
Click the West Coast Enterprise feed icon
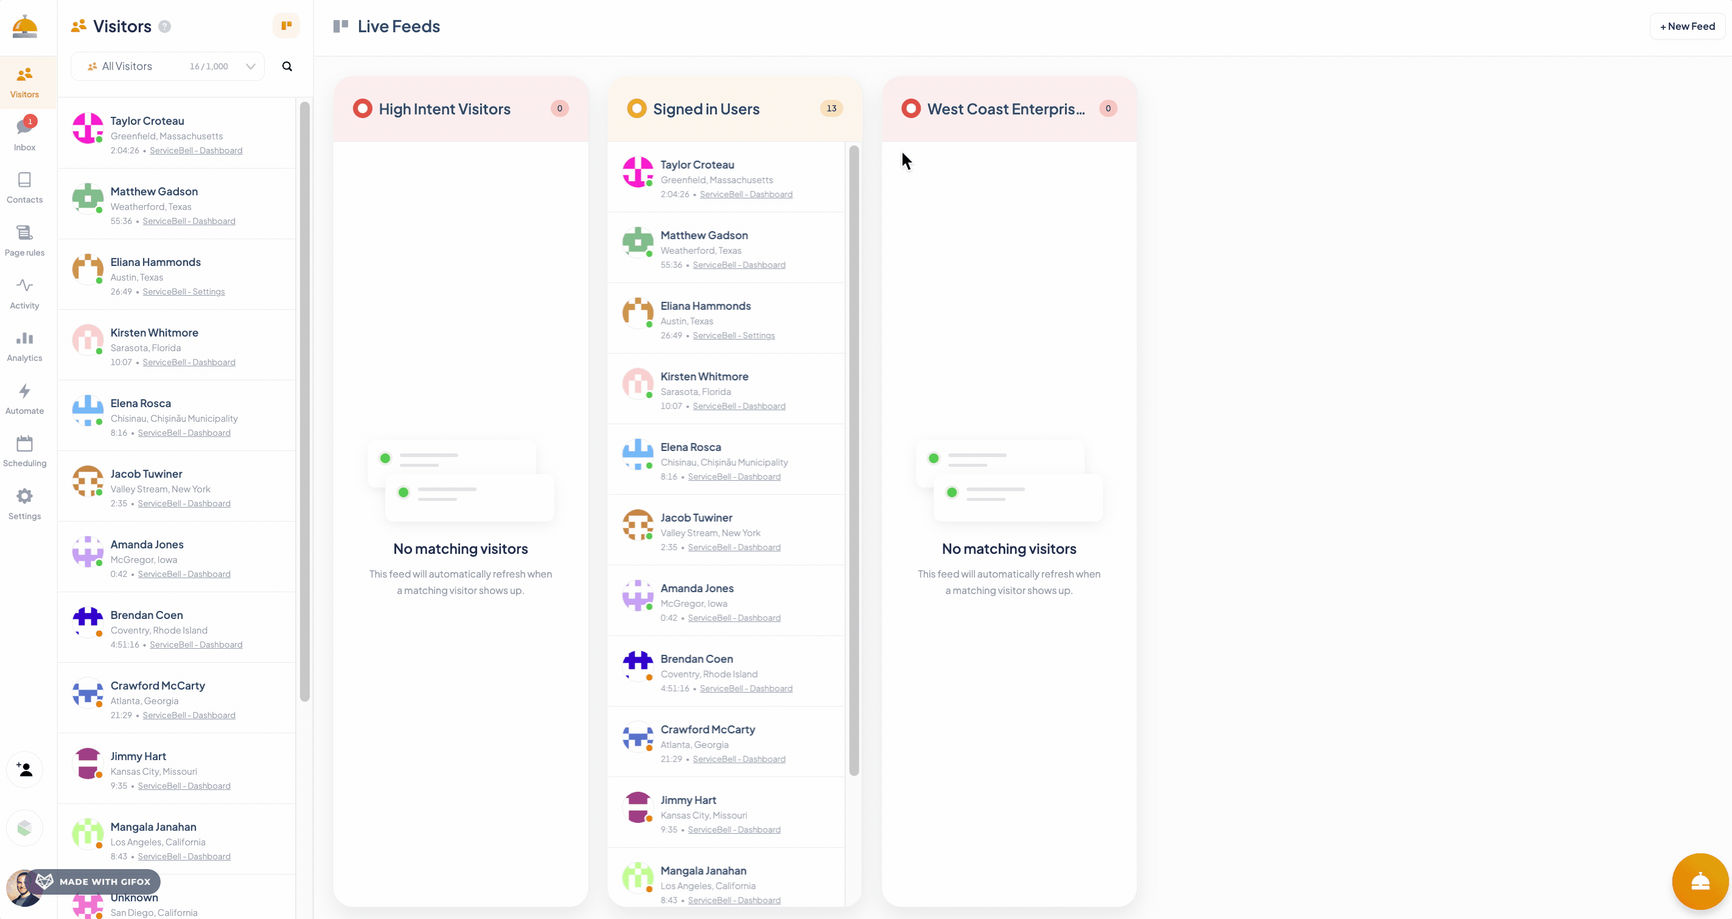click(x=911, y=108)
